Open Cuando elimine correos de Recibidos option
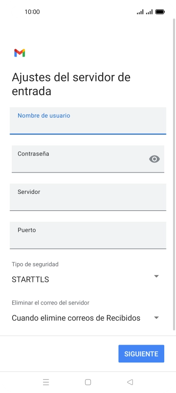The height and width of the screenshot is (393, 176). [x=86, y=318]
